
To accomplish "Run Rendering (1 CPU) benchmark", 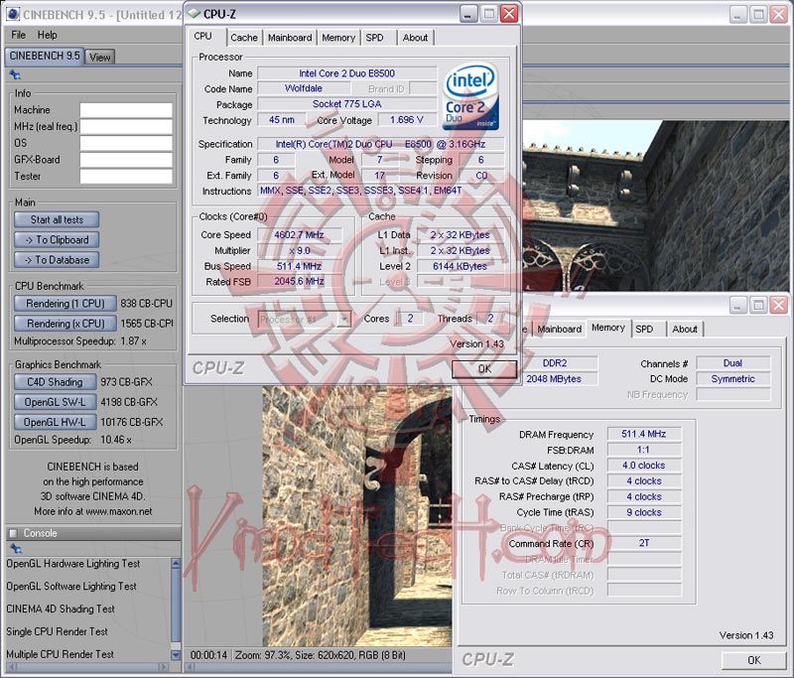I will tap(66, 304).
